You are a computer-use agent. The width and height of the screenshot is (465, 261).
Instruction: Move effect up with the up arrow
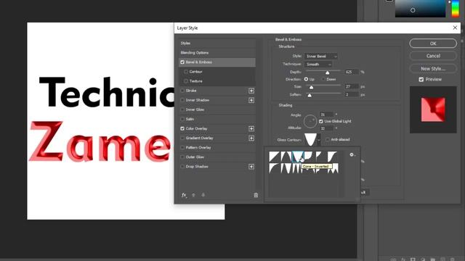click(x=194, y=195)
